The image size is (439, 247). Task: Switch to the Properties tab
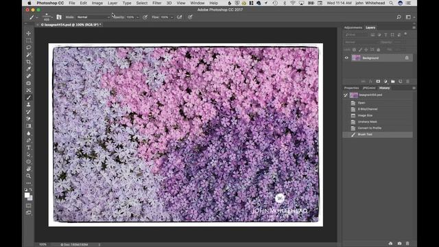[x=351, y=88]
